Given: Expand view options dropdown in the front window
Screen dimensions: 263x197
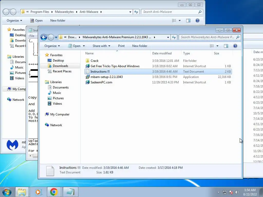Looking at the screenshot, I should coord(217,46).
